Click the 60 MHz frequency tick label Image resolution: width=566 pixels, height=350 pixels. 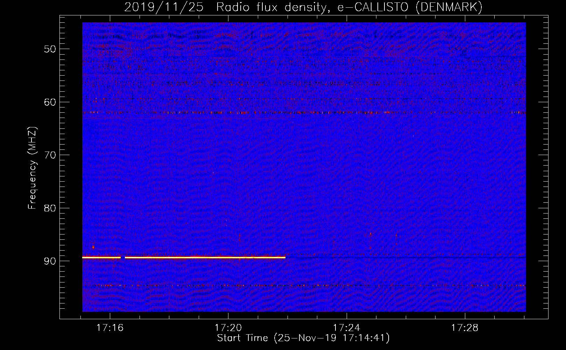pos(50,102)
